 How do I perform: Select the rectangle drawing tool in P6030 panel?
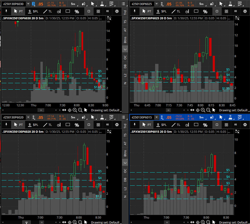coord(68,11)
